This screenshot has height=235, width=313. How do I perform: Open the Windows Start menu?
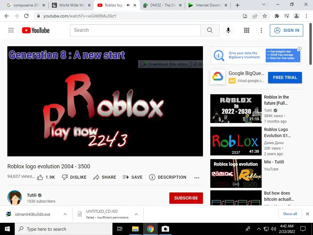point(7,229)
